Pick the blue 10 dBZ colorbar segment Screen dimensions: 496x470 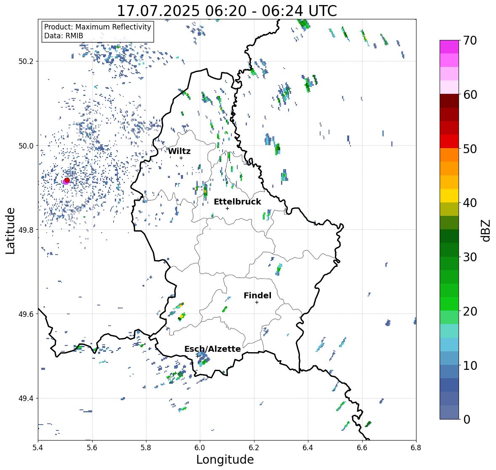click(x=449, y=358)
